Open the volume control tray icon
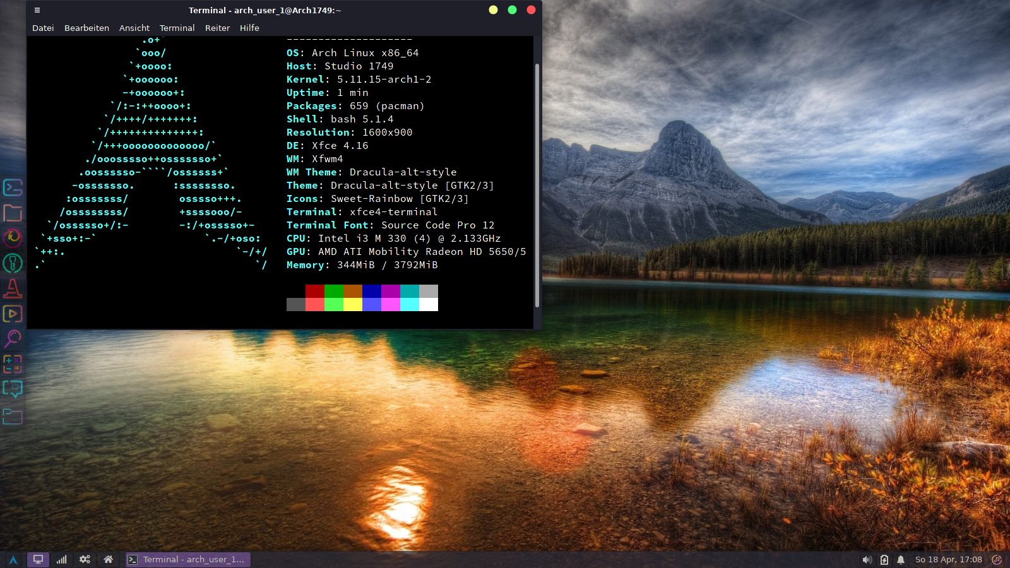The image size is (1010, 568). pyautogui.click(x=867, y=560)
